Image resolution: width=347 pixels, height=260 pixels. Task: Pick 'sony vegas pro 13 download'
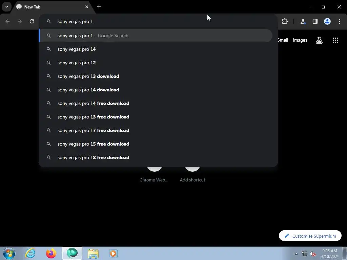156,76
